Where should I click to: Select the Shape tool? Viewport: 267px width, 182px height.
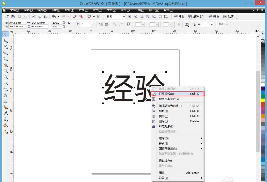(5, 41)
